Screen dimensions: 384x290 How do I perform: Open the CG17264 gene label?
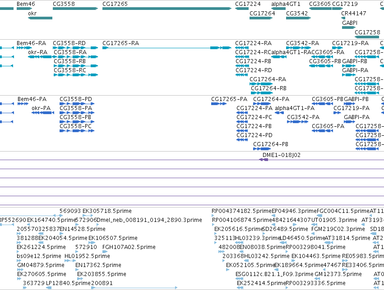[262, 13]
